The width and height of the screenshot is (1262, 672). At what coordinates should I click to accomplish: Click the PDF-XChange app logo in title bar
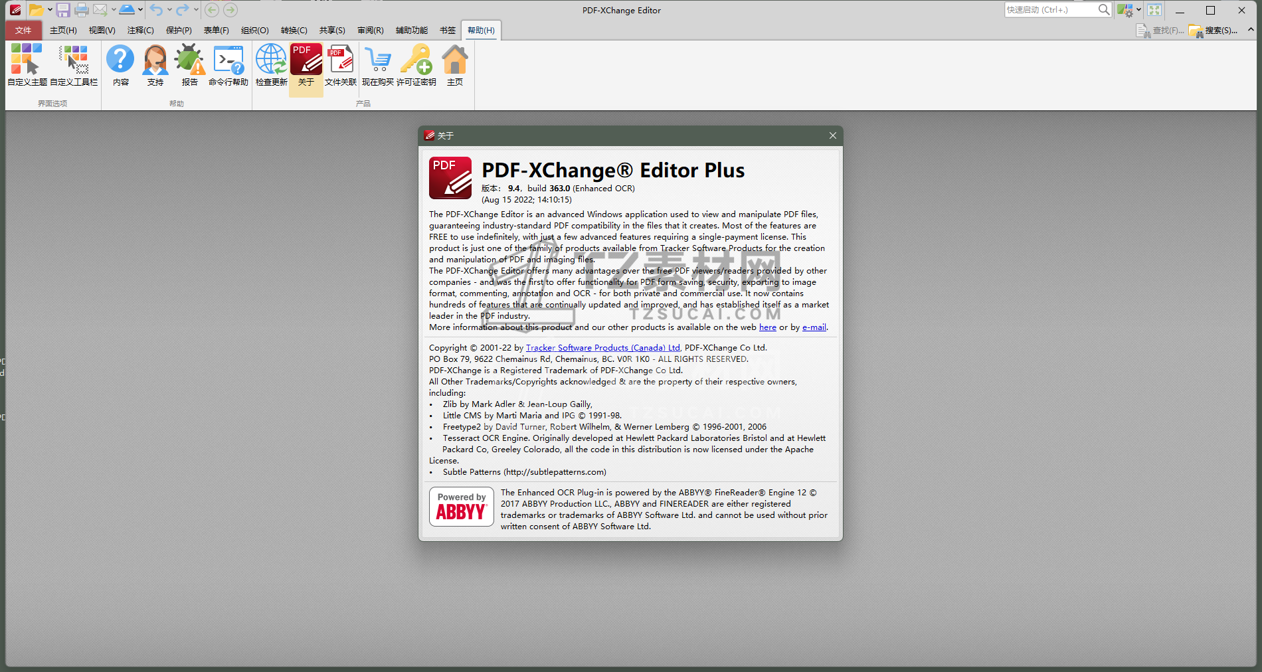(x=15, y=10)
